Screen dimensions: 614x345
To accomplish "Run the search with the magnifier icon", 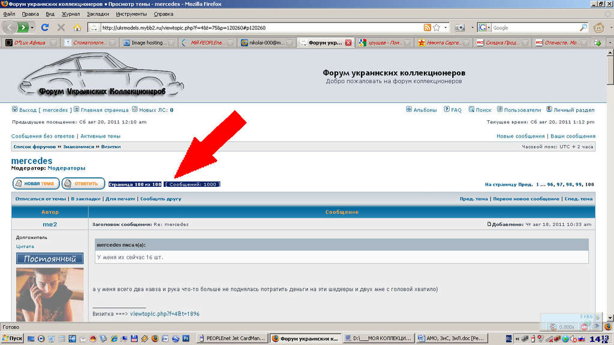I will 583,28.
